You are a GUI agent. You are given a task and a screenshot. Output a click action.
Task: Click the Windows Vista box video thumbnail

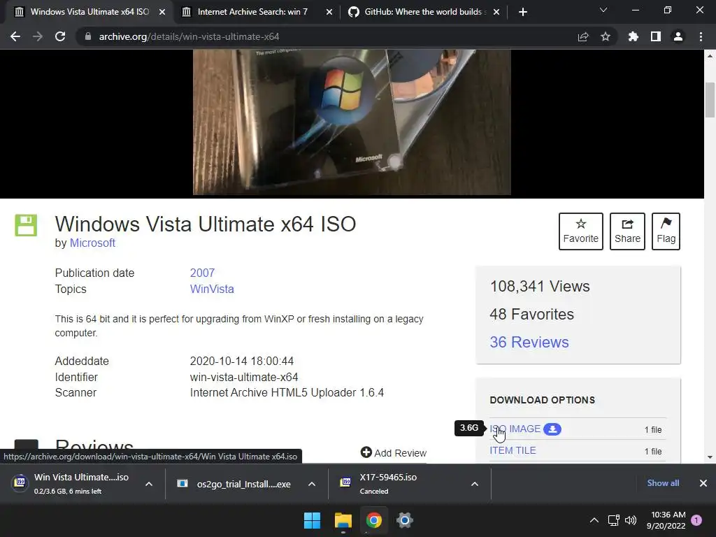pos(352,122)
